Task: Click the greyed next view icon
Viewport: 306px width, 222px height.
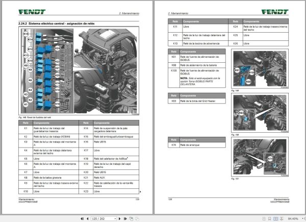Action: pos(137,218)
